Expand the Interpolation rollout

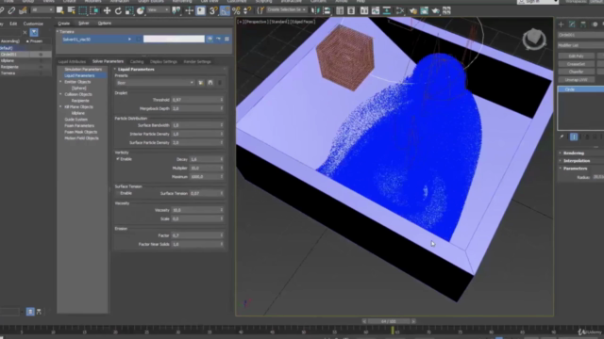pos(576,161)
